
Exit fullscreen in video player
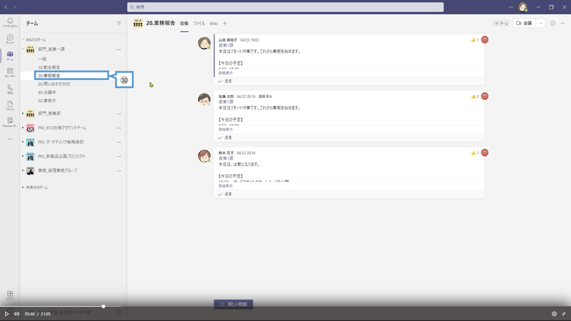coord(564,314)
